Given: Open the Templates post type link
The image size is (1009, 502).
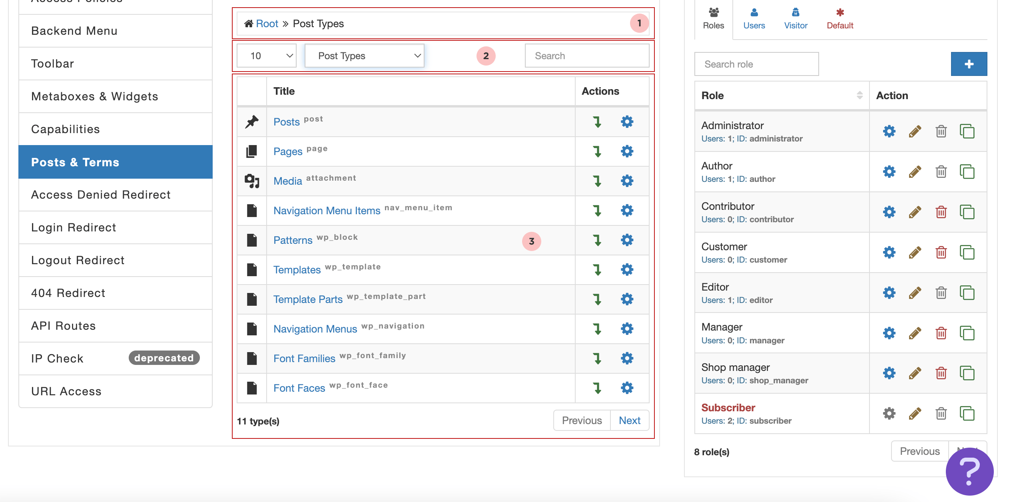Looking at the screenshot, I should [x=297, y=270].
